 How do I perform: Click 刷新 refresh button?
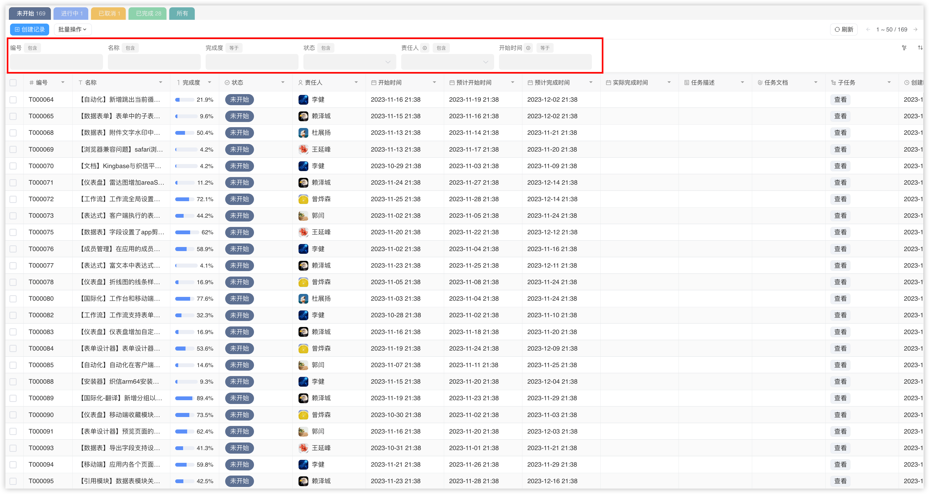coord(843,30)
